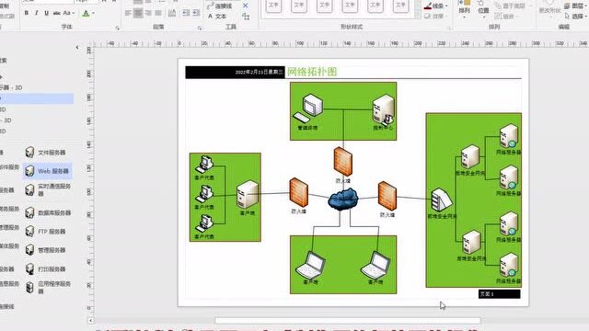Center align text in paragraph group

138,13
